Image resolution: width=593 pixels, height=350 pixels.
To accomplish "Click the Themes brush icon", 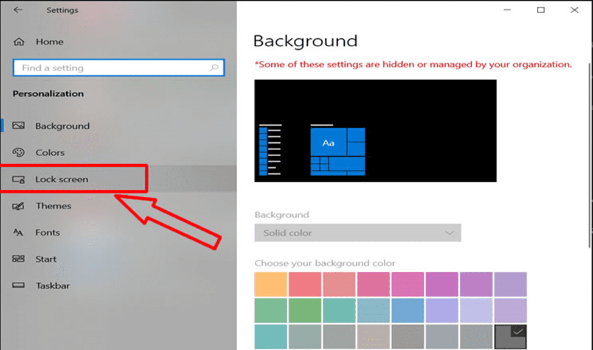I will click(x=18, y=206).
